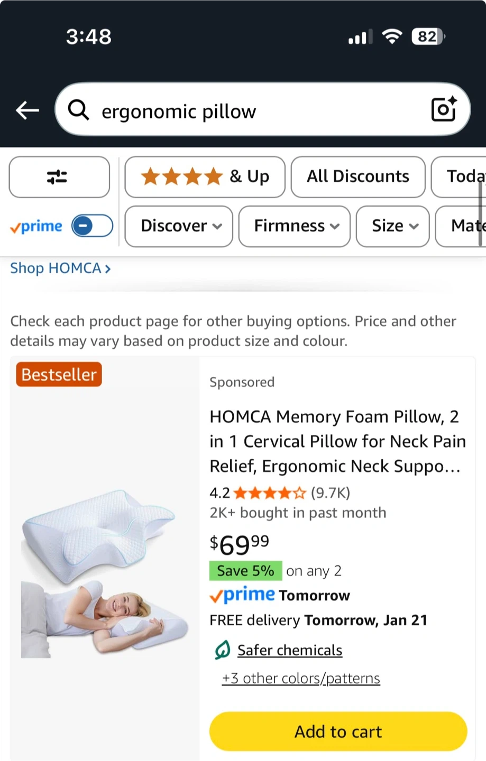Image resolution: width=486 pixels, height=761 pixels.
Task: Expand the Firmness dropdown
Action: point(295,226)
